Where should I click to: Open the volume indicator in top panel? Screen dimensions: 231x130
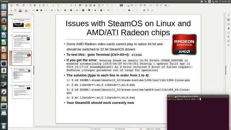217,1
